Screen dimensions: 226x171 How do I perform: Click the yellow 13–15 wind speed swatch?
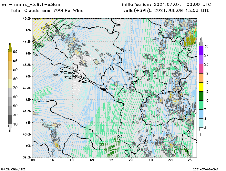(x=201, y=87)
